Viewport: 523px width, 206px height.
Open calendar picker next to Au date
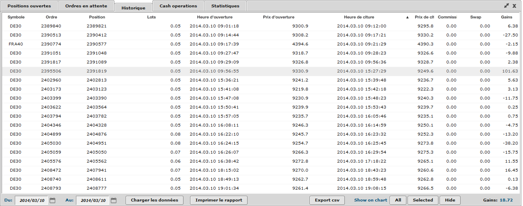[x=114, y=200]
